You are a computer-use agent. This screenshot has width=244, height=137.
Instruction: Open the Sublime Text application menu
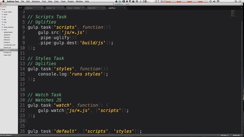tap(13, 1)
